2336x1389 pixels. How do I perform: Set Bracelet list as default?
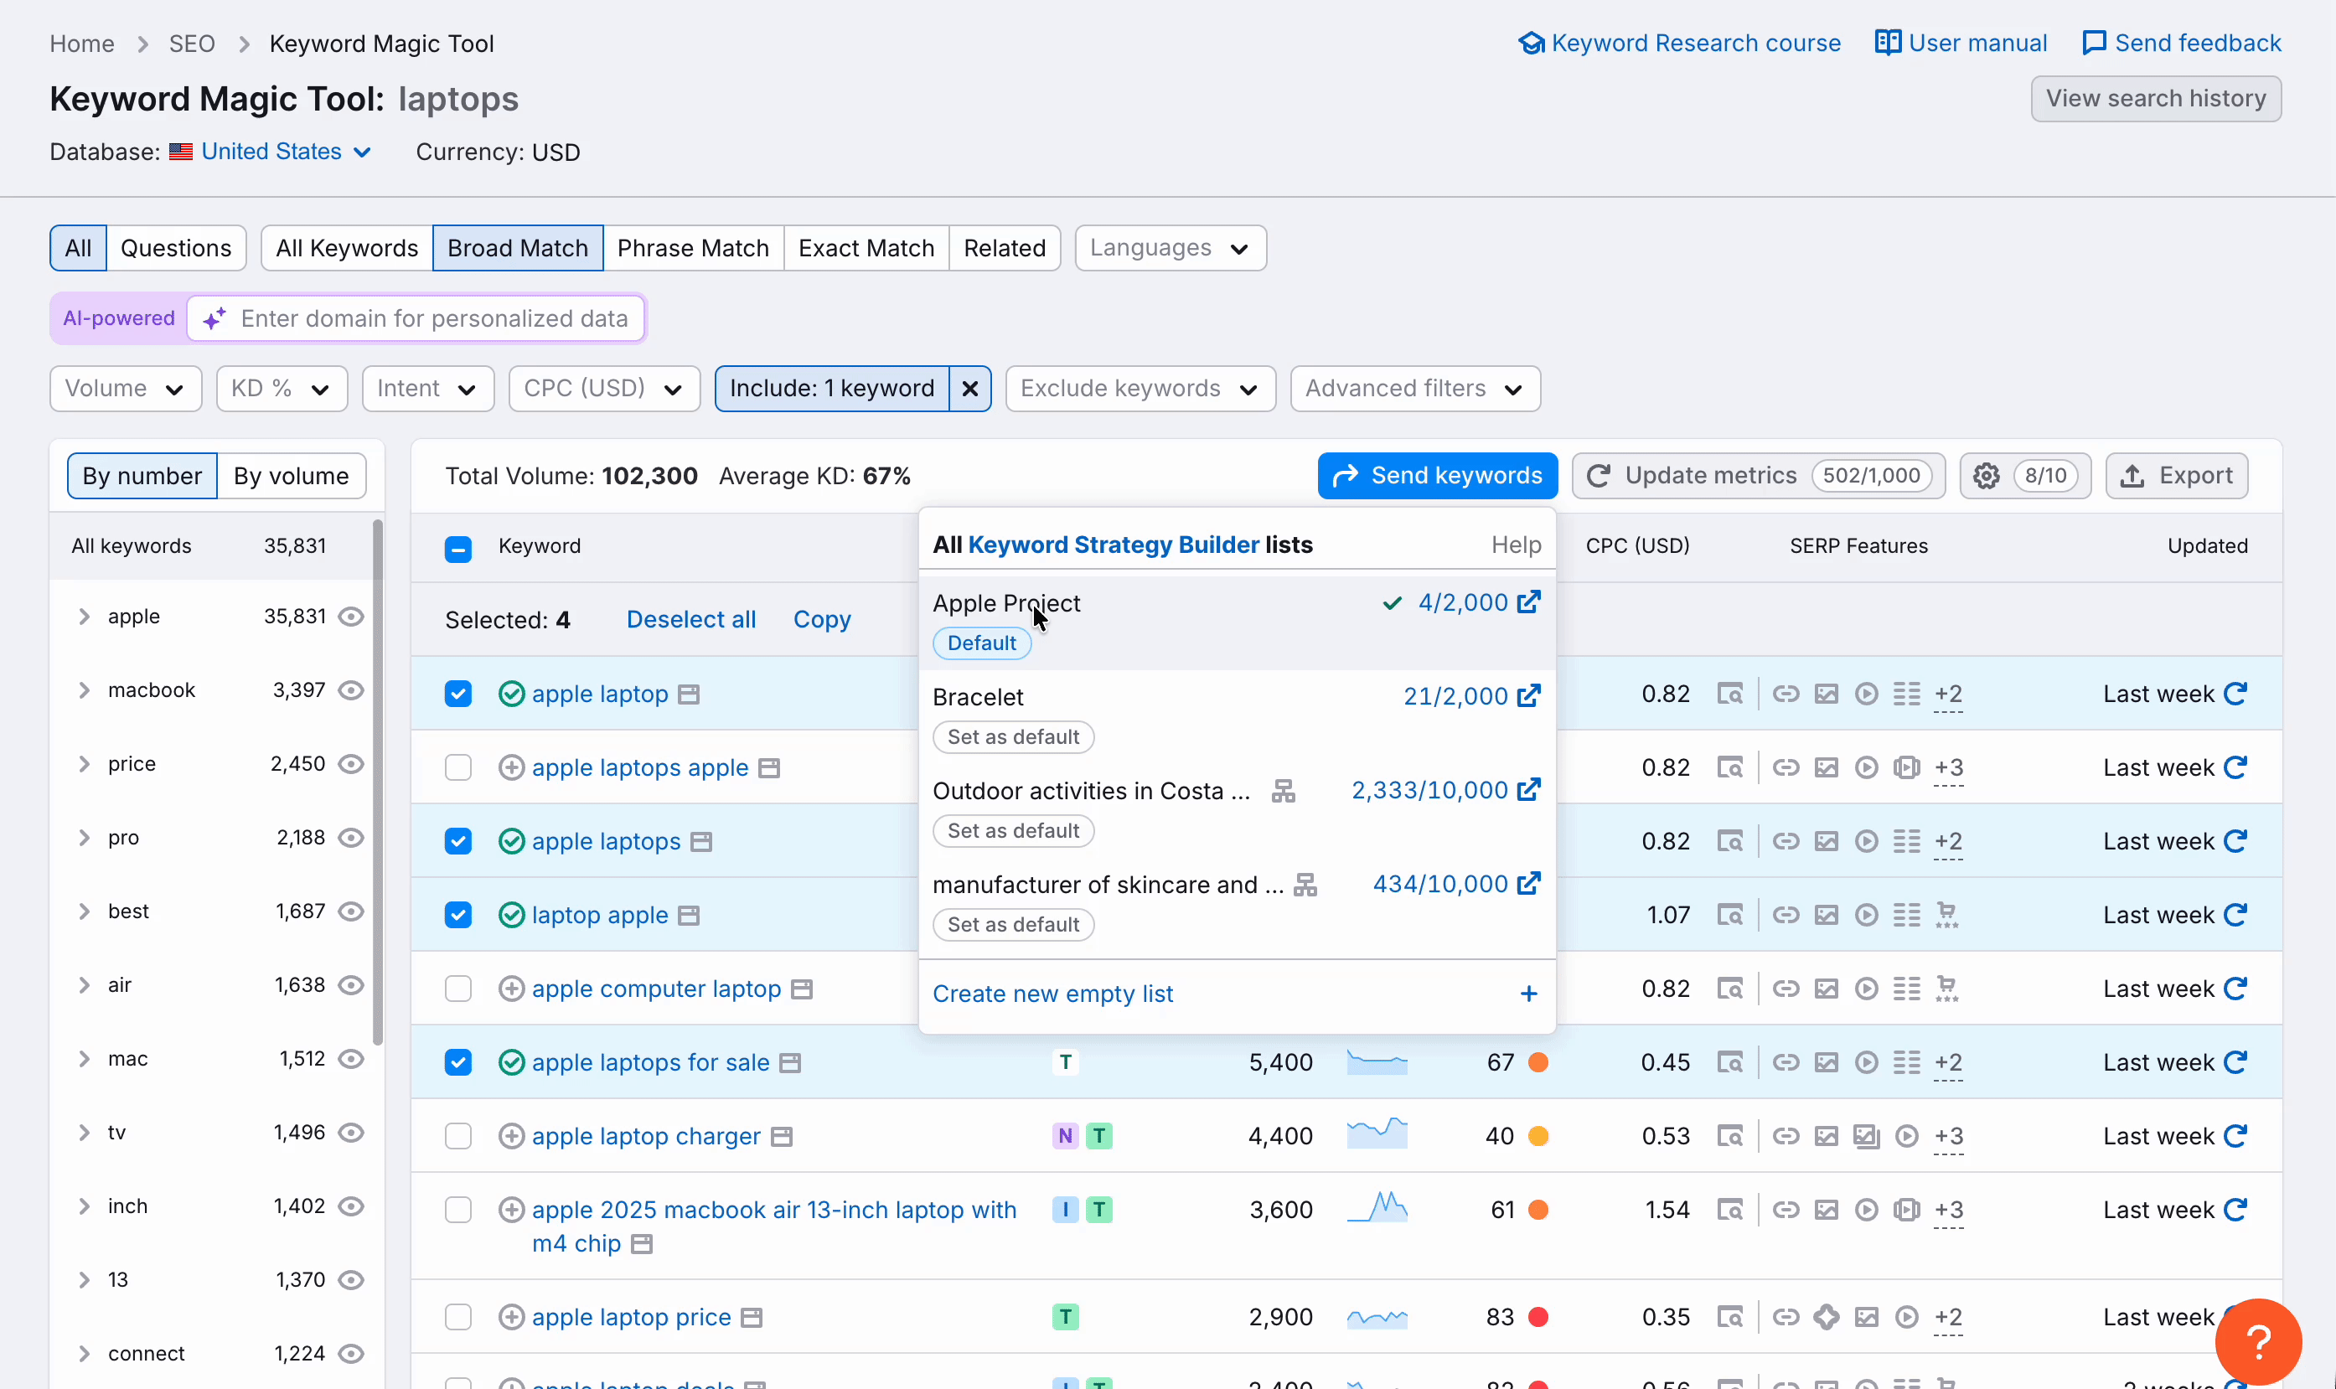click(1013, 736)
